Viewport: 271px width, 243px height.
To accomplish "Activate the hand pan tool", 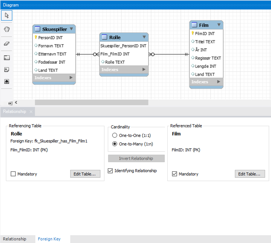I will tap(7, 29).
